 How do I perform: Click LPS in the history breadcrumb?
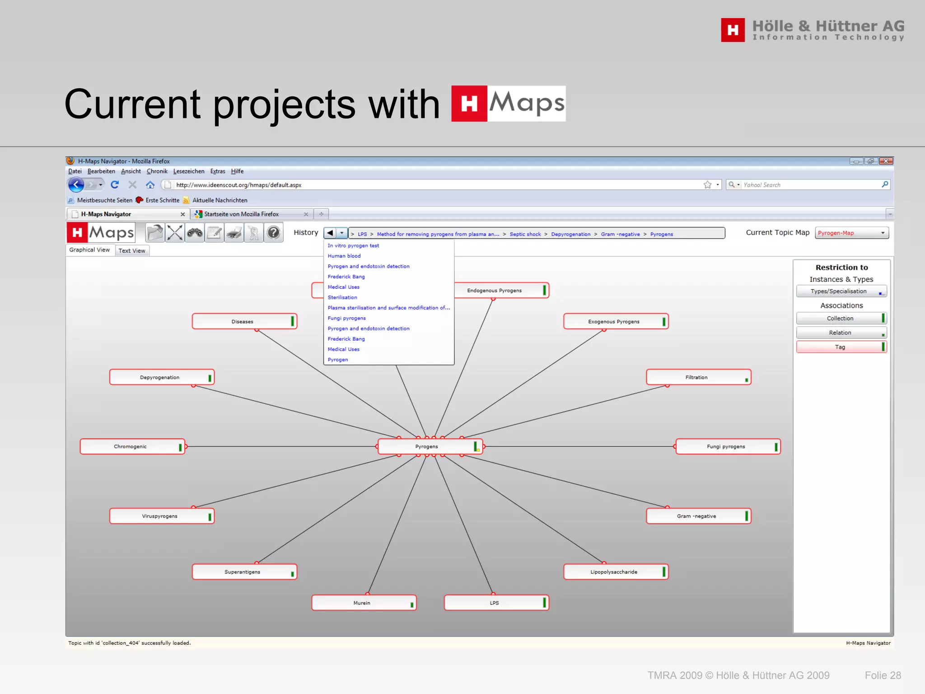[x=362, y=234]
